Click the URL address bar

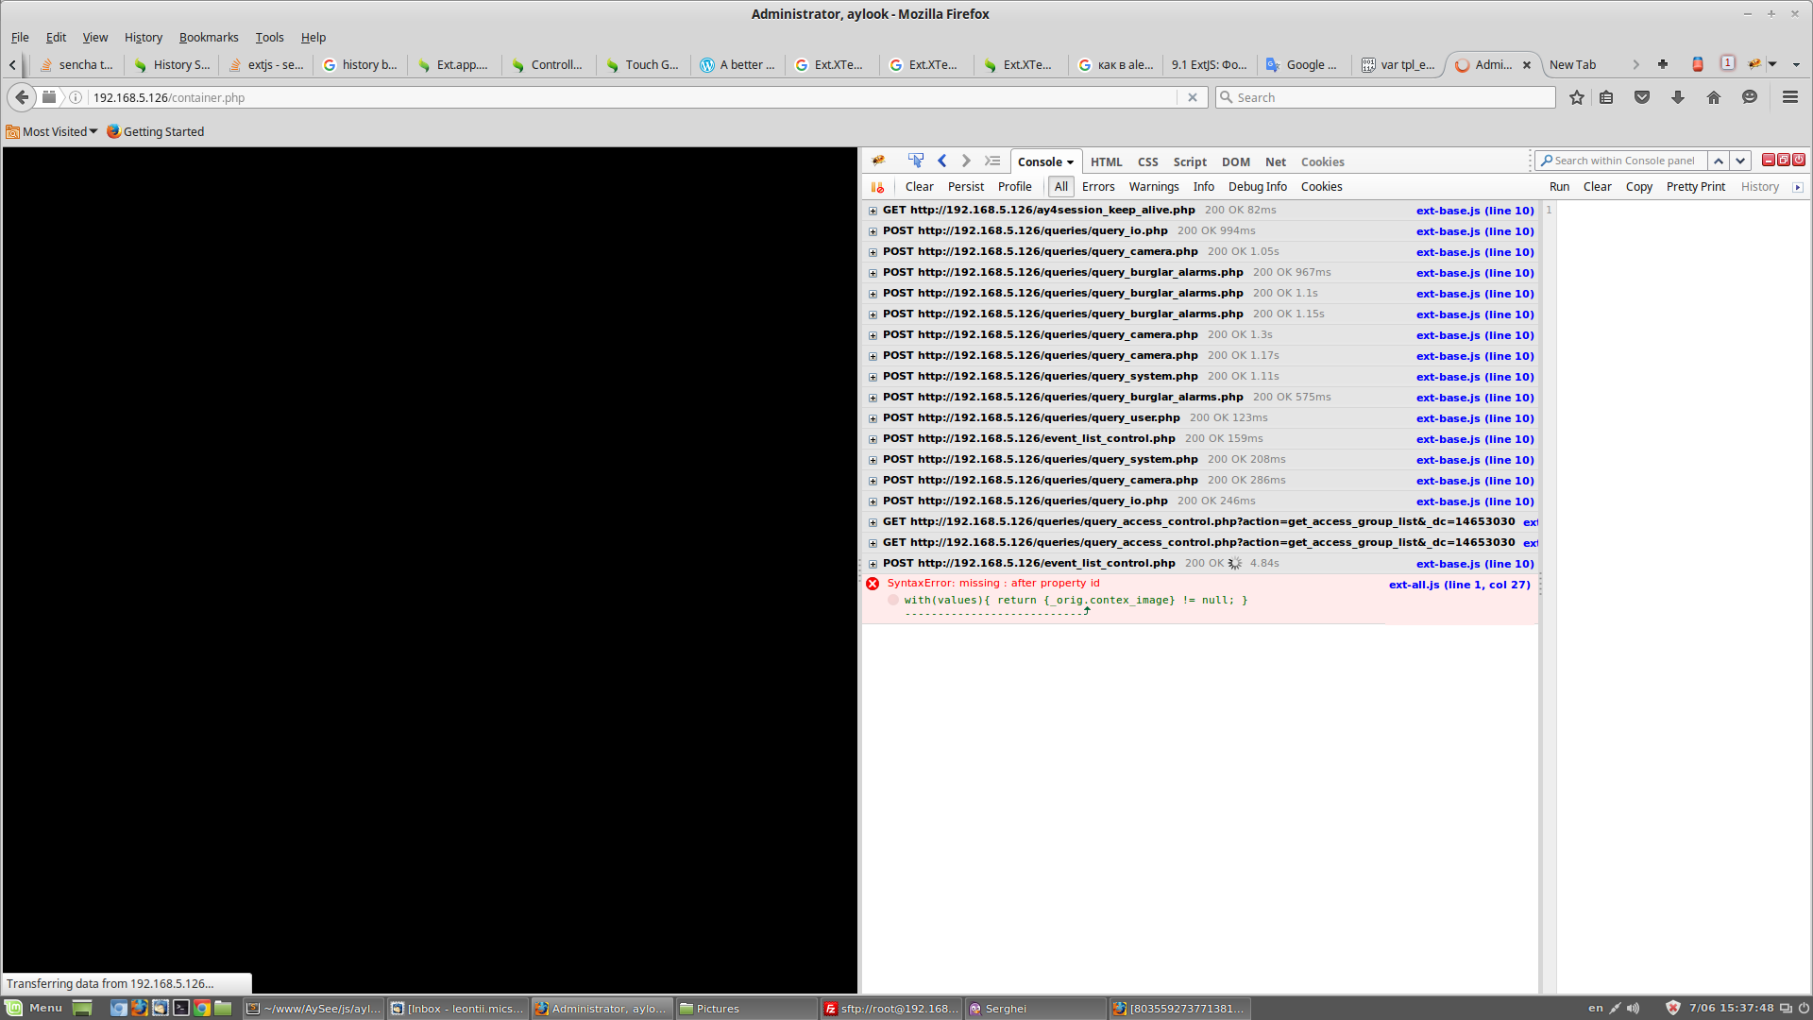633,97
